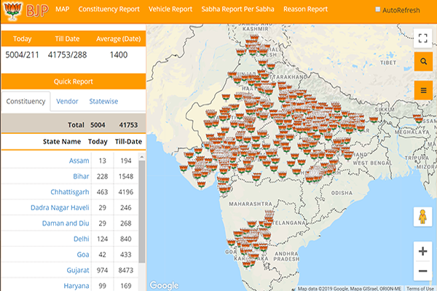437x291 pixels.
Task: Click the Terms of Use link
Action: [420, 289]
